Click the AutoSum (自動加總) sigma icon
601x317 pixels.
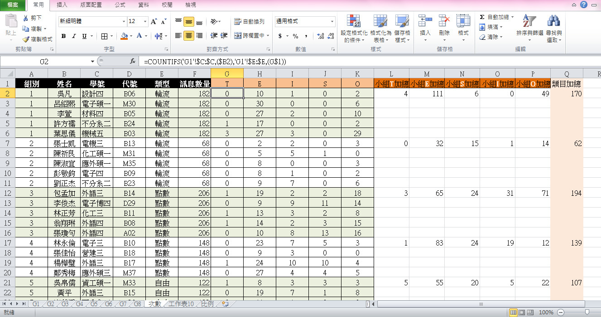coord(482,17)
